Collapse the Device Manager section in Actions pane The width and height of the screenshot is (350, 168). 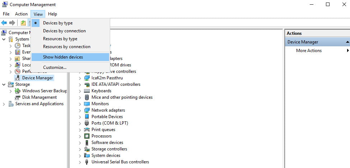(347, 42)
